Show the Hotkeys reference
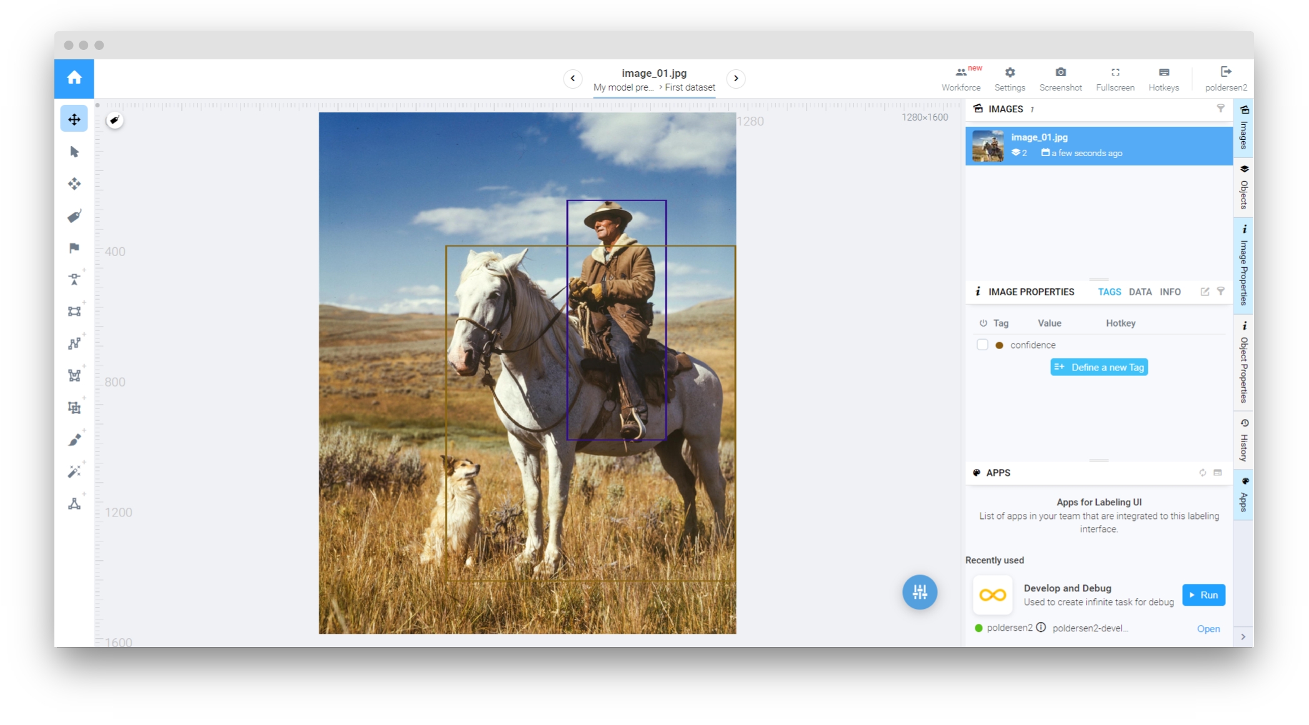 coord(1163,79)
